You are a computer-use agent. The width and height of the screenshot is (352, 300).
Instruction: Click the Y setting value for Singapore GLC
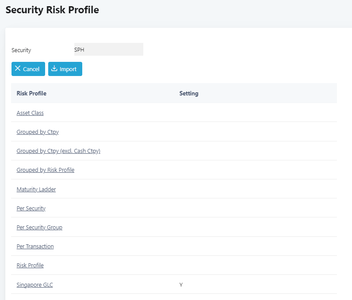[x=181, y=285]
